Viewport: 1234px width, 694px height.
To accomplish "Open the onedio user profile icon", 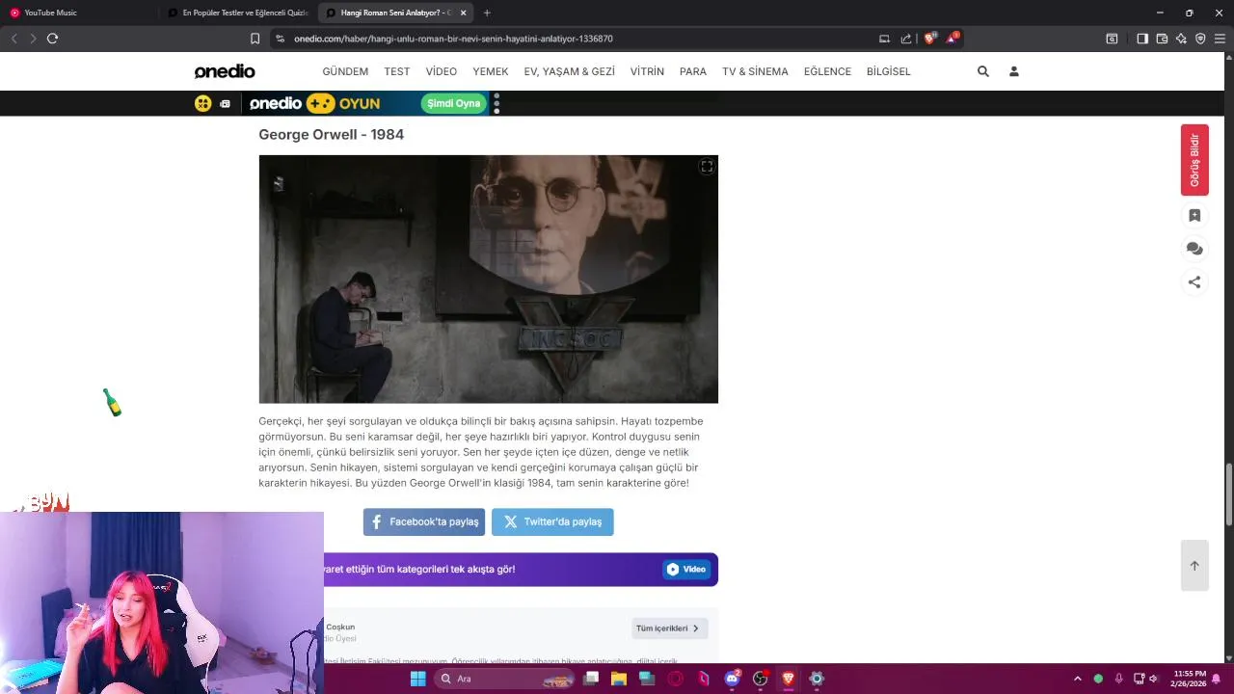I will 1014,71.
